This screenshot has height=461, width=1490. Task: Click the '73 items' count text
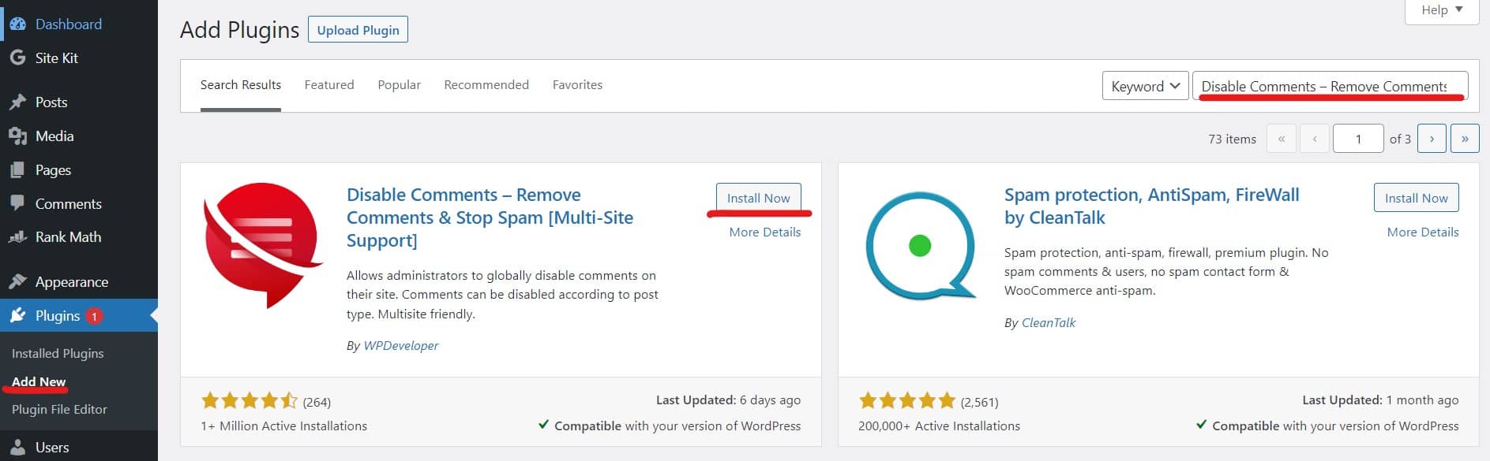click(x=1232, y=139)
